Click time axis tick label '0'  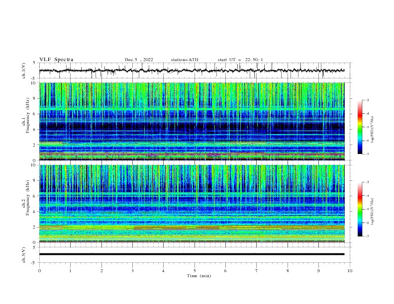(39, 271)
